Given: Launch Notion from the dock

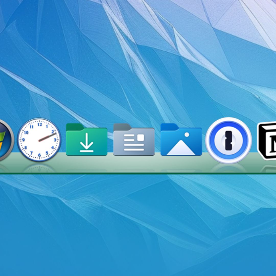Looking at the screenshot, I should 267,141.
